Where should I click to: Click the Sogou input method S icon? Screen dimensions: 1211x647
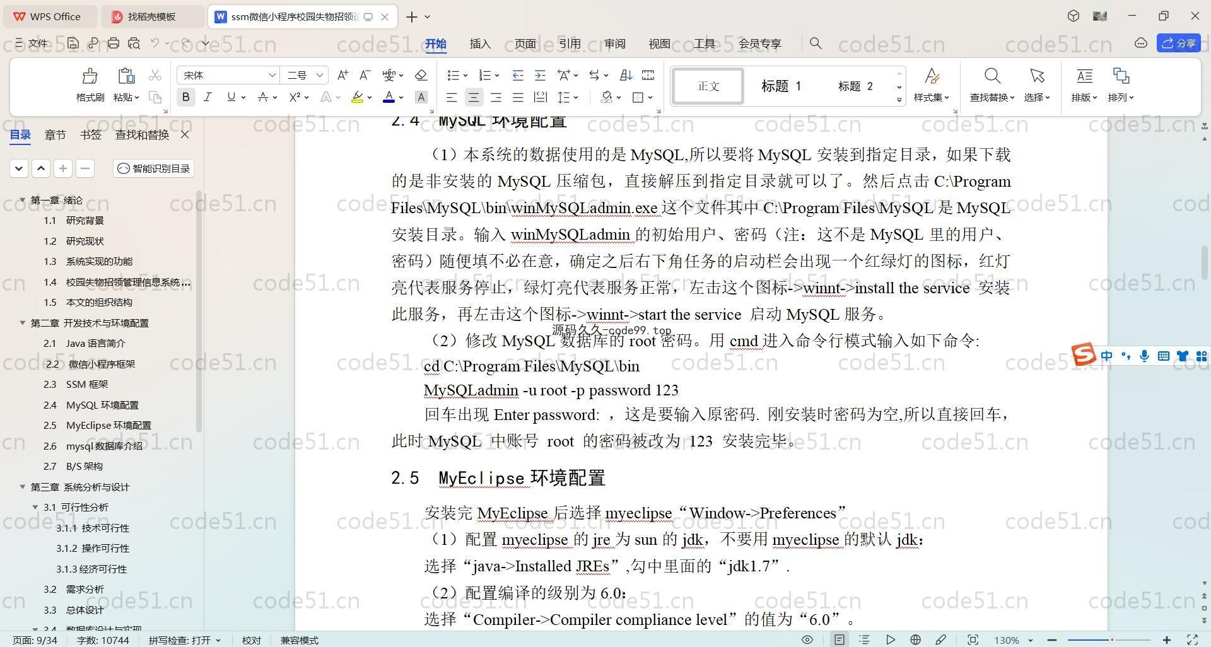(x=1084, y=354)
